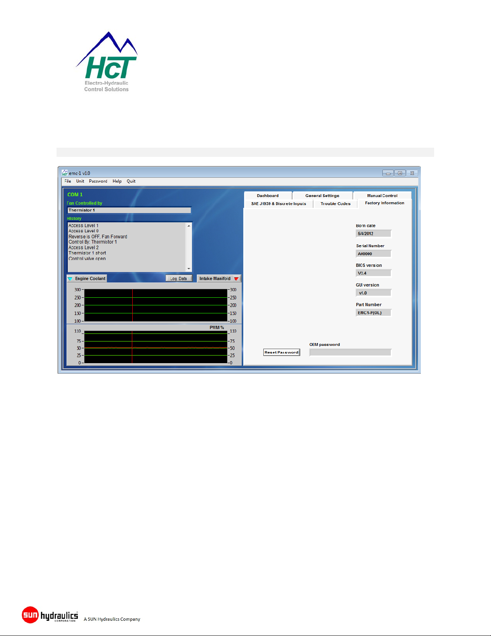This screenshot has width=491, height=636.
Task: Click the Part Number field
Action: click(x=374, y=313)
